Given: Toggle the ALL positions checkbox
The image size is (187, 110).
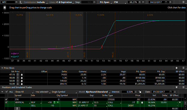Looking at the screenshot, I should pos(7,92).
